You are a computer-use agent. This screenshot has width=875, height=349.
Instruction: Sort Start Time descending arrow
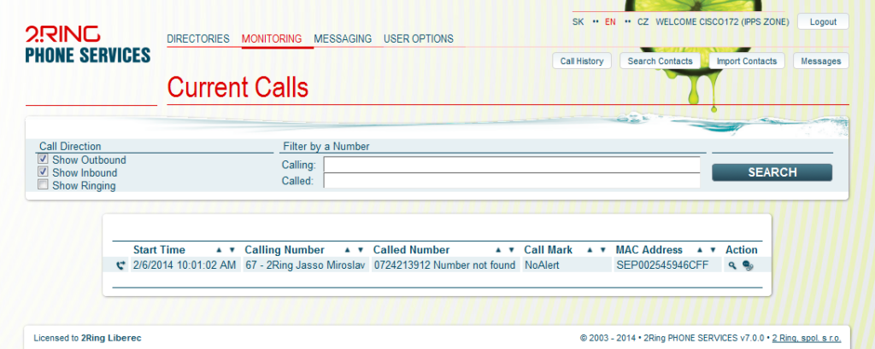point(232,250)
